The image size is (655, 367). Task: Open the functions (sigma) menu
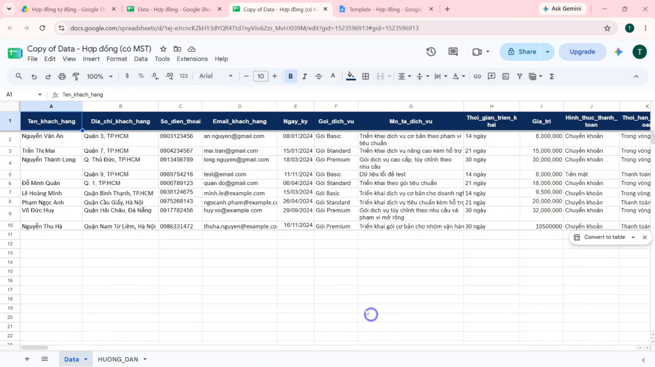pyautogui.click(x=552, y=76)
